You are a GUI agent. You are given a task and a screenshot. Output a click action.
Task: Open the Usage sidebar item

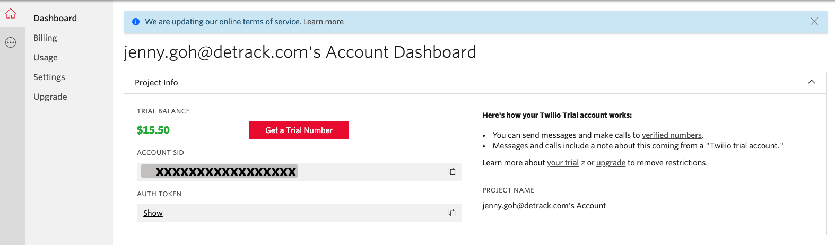point(46,57)
